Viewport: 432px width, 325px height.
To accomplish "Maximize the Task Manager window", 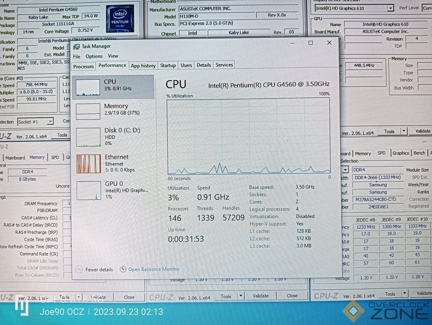I will pyautogui.click(x=311, y=43).
